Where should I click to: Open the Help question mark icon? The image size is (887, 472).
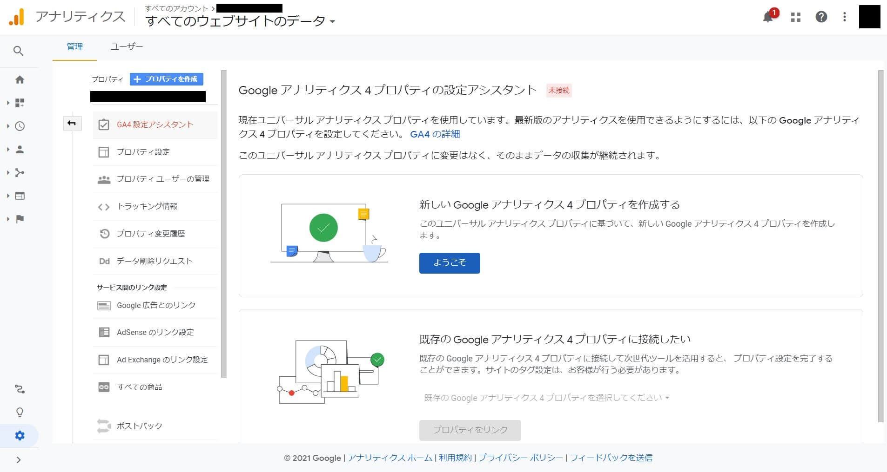tap(821, 17)
